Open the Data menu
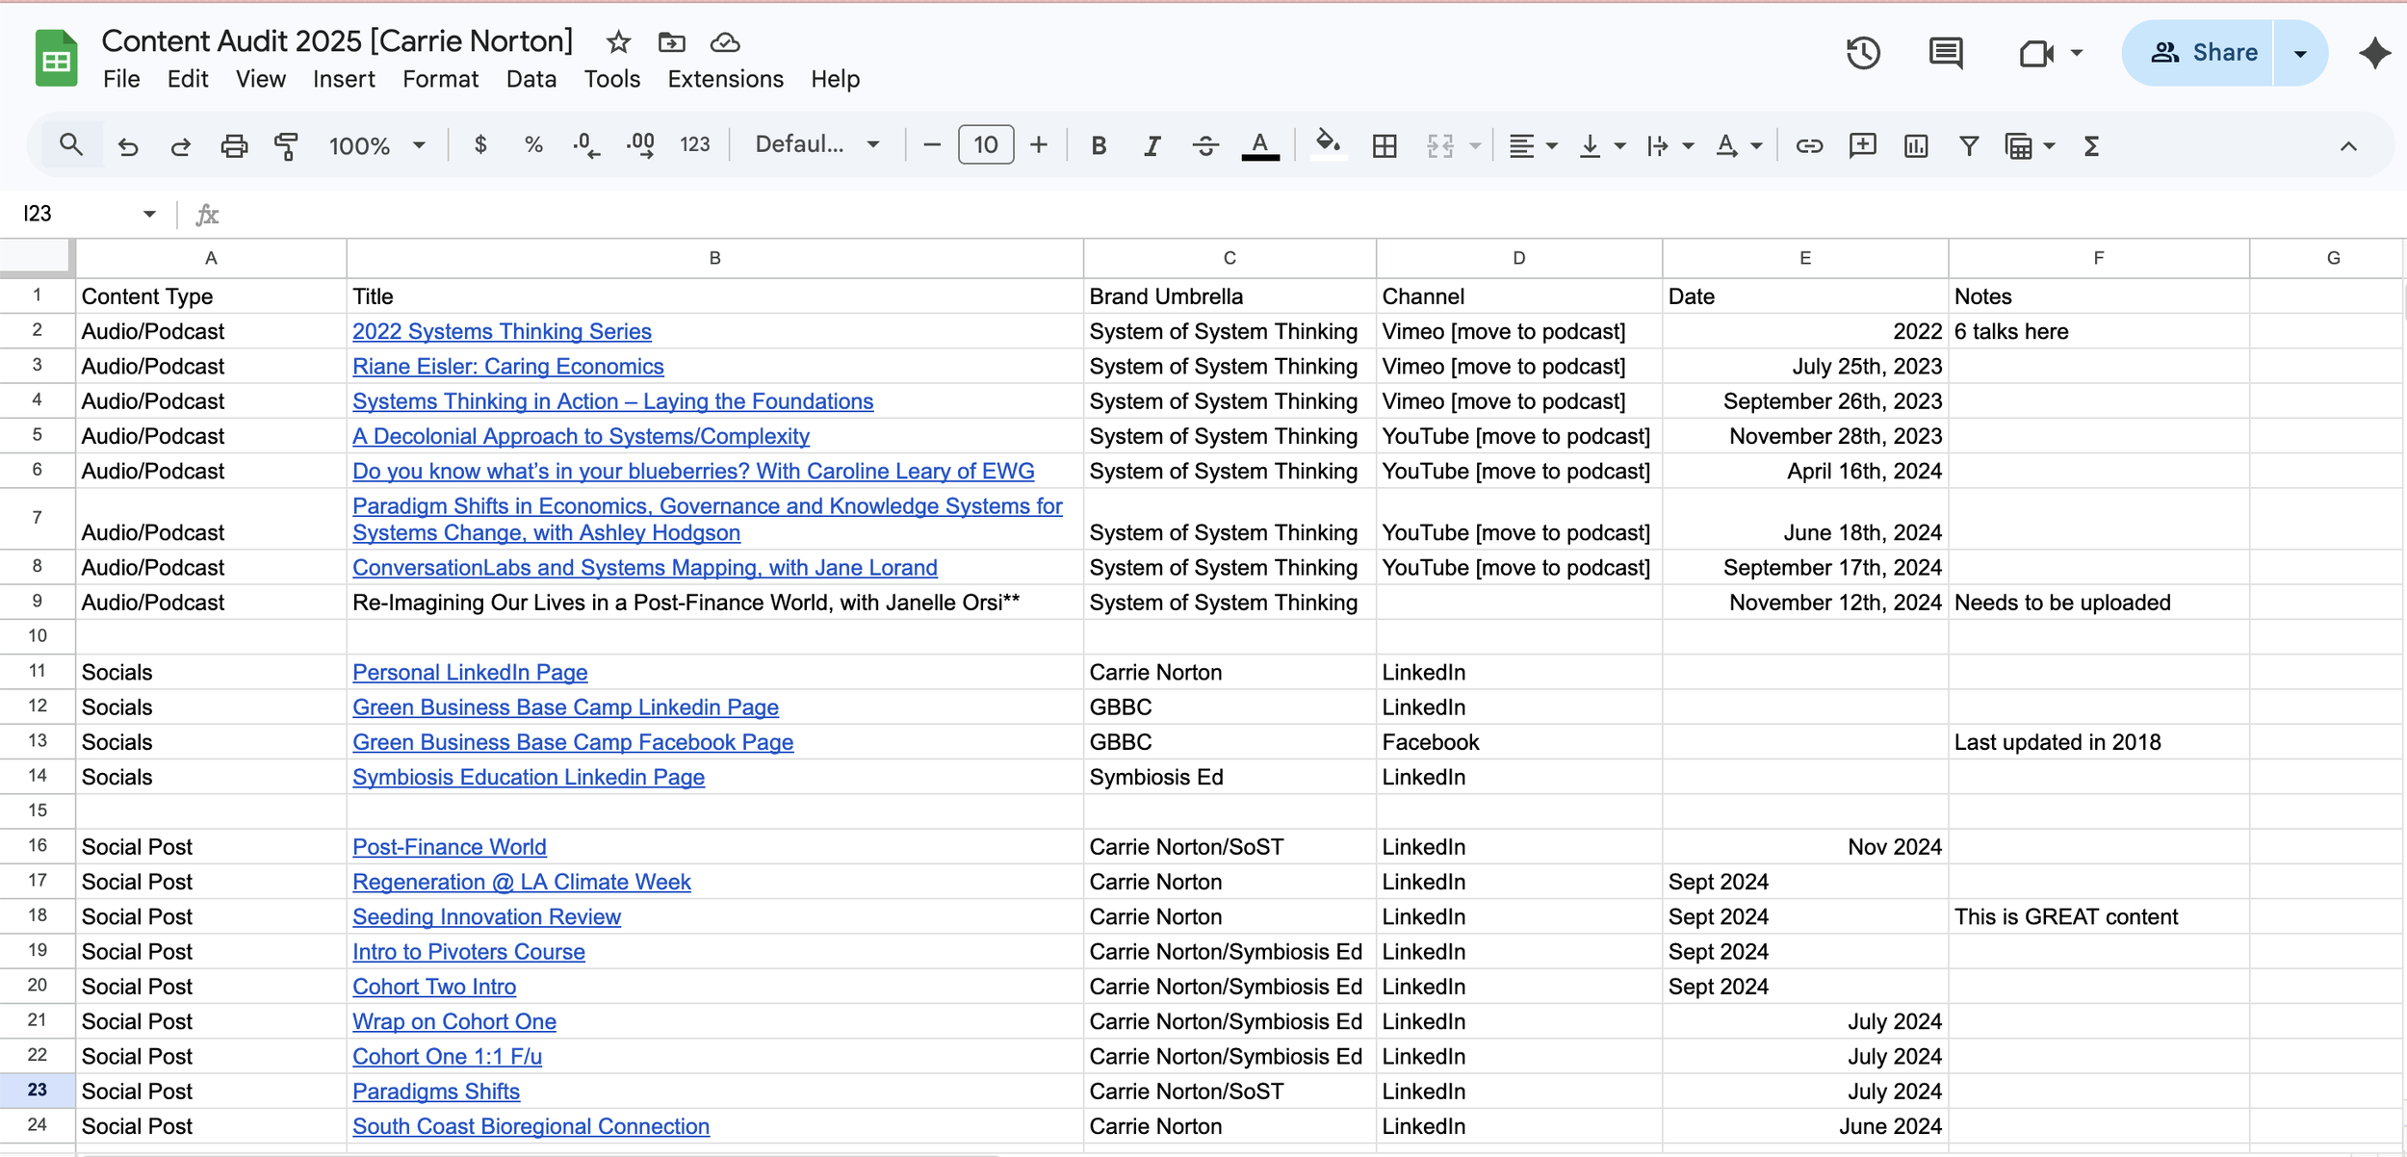The width and height of the screenshot is (2407, 1157). pyautogui.click(x=531, y=79)
